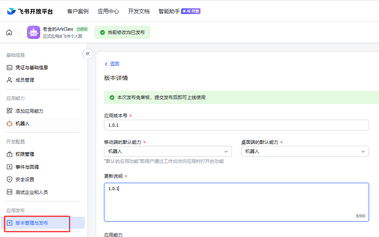Collapse the sidebar with double-chevron button
The image size is (379, 237).
coord(87,54)
